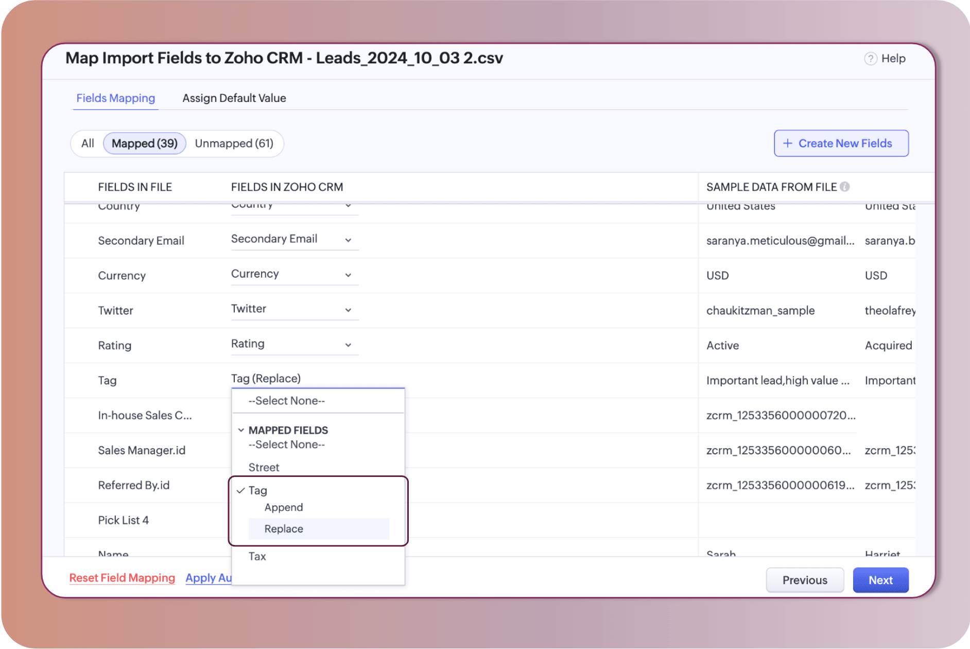
Task: Click the Help question mark icon
Action: point(870,59)
